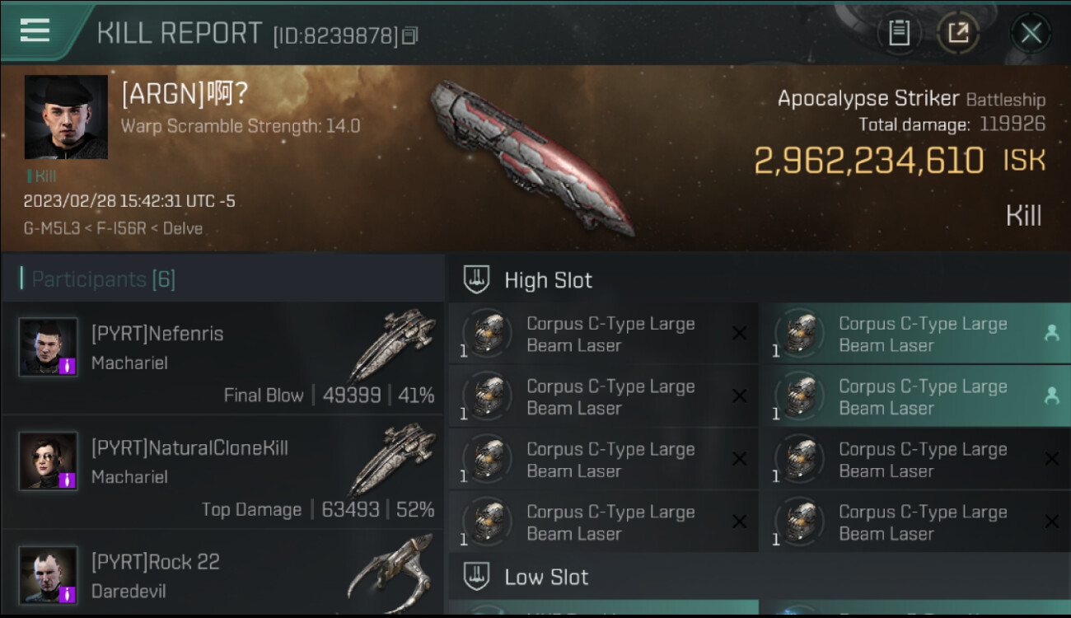This screenshot has height=618, width=1071.
Task: Open G-M5L3 < F-I56R < Delve location link
Action: (114, 228)
